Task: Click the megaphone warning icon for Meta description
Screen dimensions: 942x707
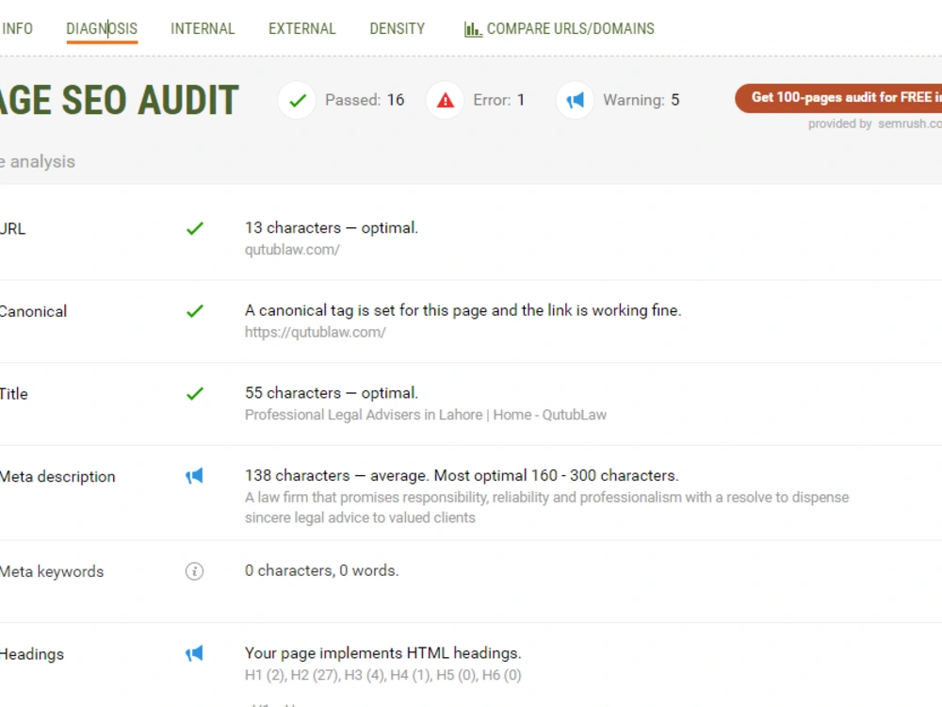Action: [x=194, y=476]
